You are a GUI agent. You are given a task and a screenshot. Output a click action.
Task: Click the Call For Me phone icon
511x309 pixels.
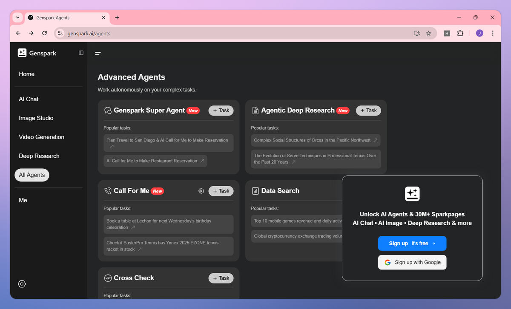click(x=108, y=191)
